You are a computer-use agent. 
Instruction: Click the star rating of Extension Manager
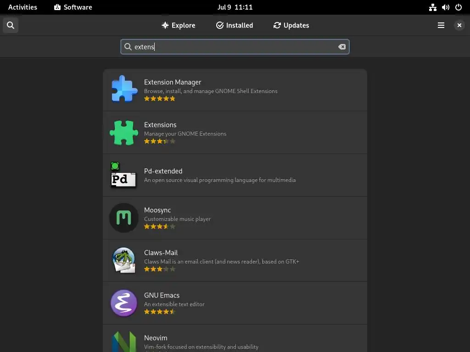point(159,99)
